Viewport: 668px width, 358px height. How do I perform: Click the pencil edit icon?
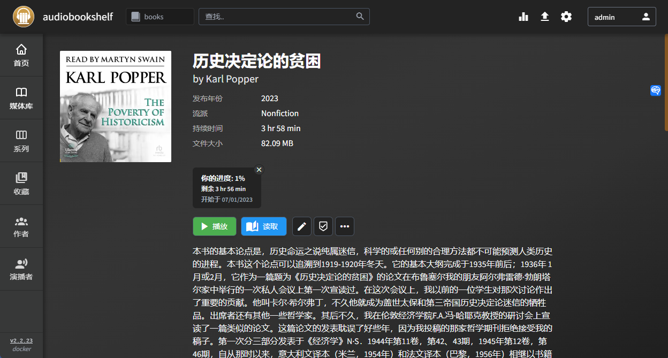coord(301,226)
